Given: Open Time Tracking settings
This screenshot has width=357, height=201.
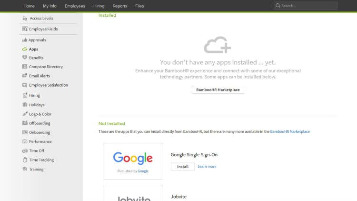Looking at the screenshot, I should (x=41, y=160).
